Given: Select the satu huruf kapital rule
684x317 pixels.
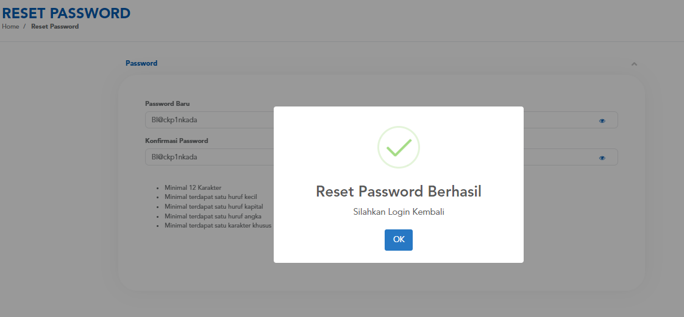Looking at the screenshot, I should click(x=214, y=206).
